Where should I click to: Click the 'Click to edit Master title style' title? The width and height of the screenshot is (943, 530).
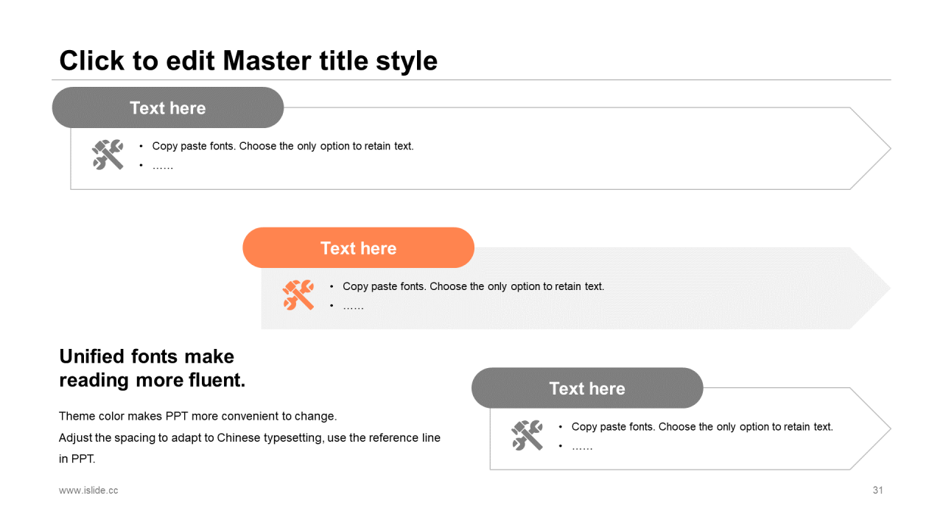[x=248, y=60]
